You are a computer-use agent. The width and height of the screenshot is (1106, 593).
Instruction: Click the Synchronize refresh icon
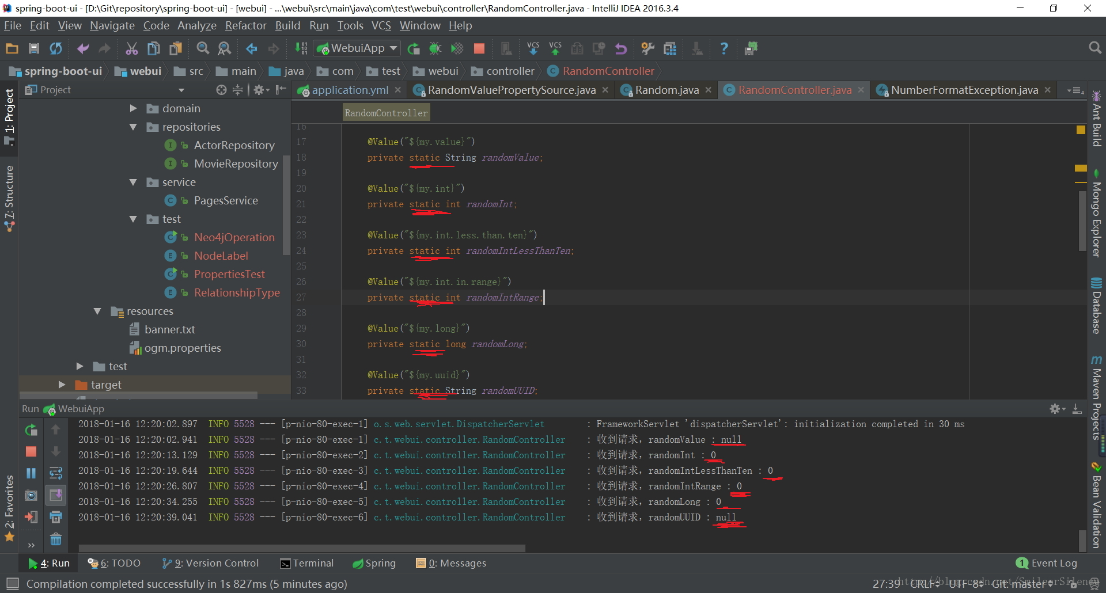(x=56, y=48)
